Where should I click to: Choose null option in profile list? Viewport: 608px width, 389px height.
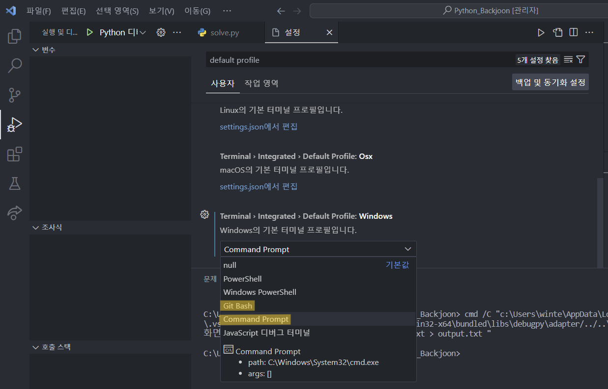318,265
